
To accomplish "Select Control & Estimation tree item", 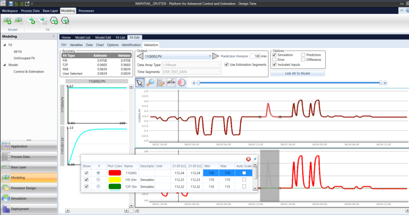I will point(29,71).
